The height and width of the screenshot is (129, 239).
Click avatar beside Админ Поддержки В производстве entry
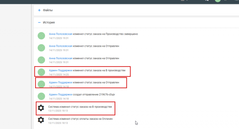[41, 72]
